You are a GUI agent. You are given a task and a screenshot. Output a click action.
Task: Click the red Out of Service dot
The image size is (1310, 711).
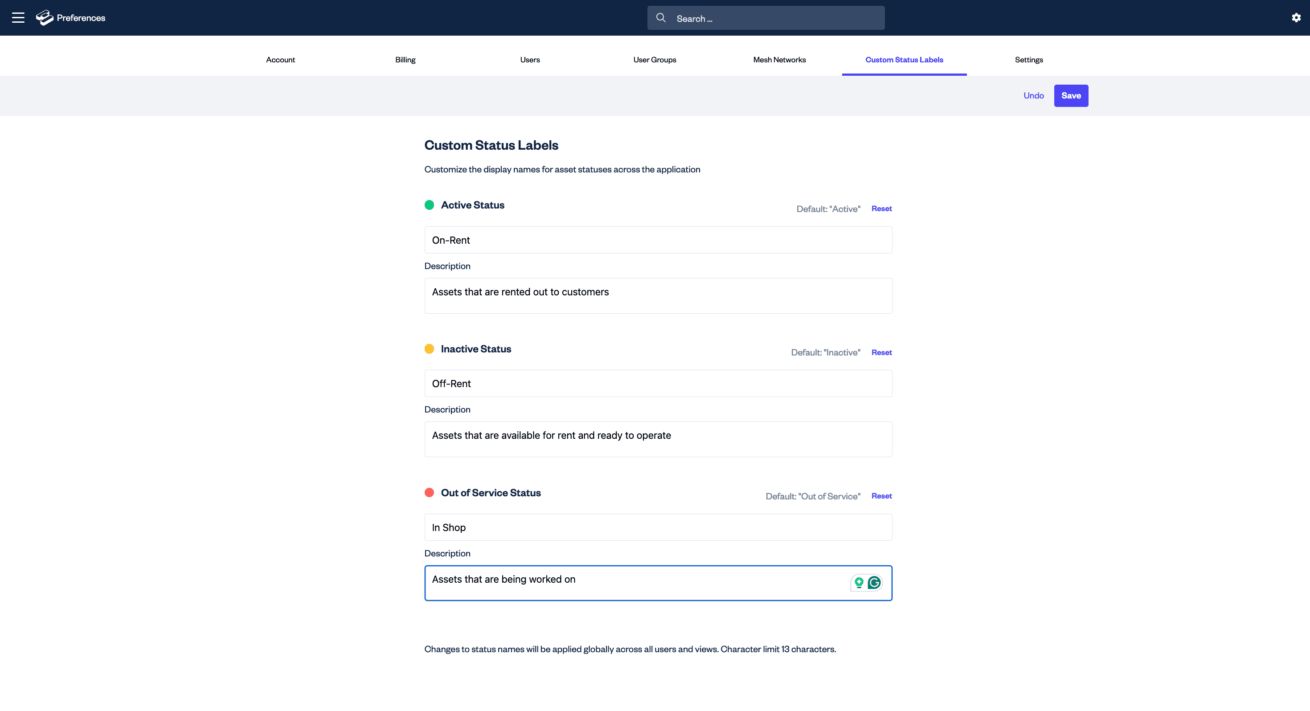coord(429,492)
